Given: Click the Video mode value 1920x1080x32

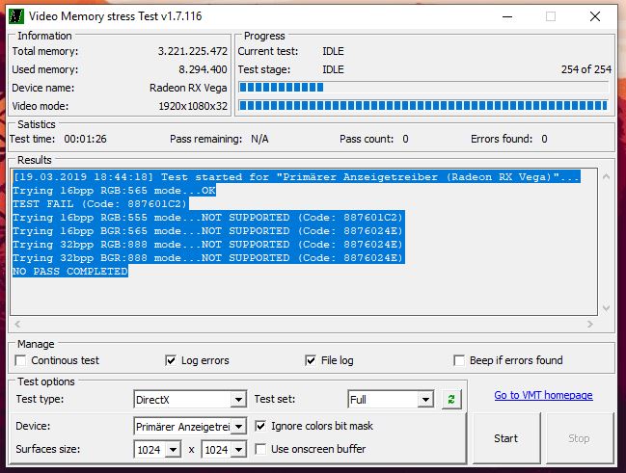Looking at the screenshot, I should click(193, 106).
